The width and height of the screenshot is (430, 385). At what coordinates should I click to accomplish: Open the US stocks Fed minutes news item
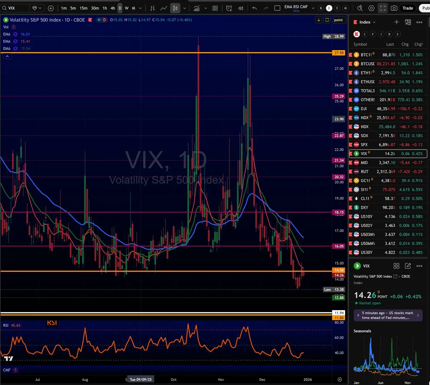[x=388, y=315]
